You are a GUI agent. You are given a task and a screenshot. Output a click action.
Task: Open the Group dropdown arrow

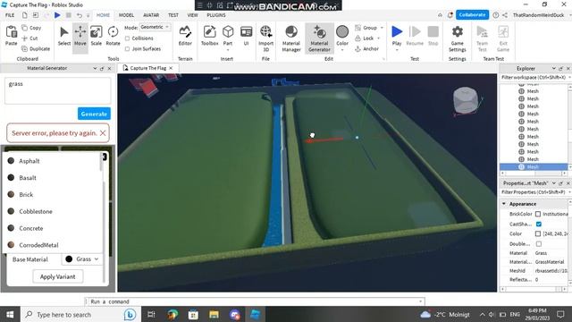(x=382, y=28)
